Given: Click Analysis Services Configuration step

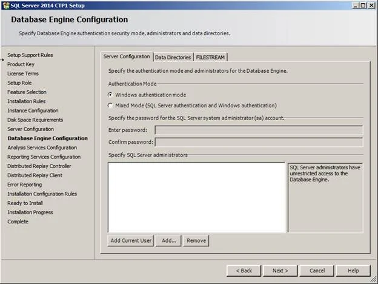Looking at the screenshot, I should (x=42, y=147).
